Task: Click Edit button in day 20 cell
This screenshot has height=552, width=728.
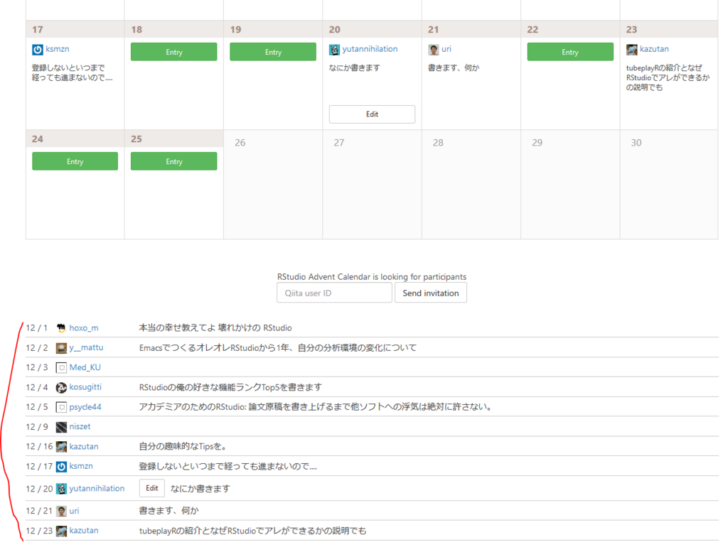Action: (372, 114)
